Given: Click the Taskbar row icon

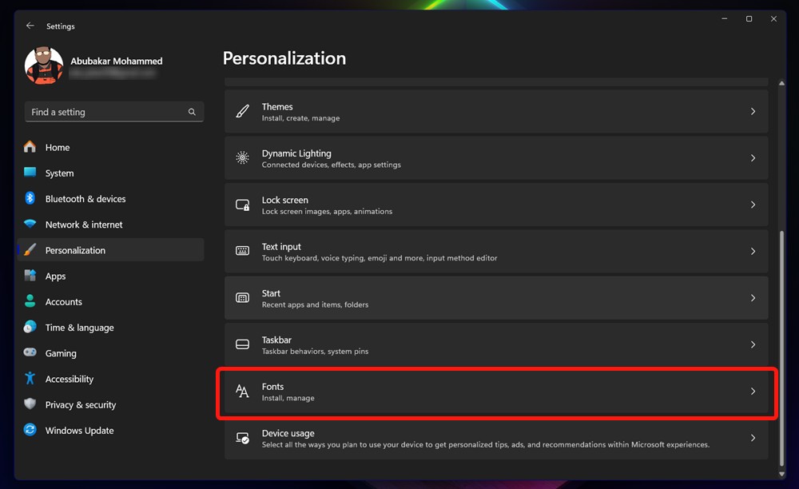Looking at the screenshot, I should point(242,344).
